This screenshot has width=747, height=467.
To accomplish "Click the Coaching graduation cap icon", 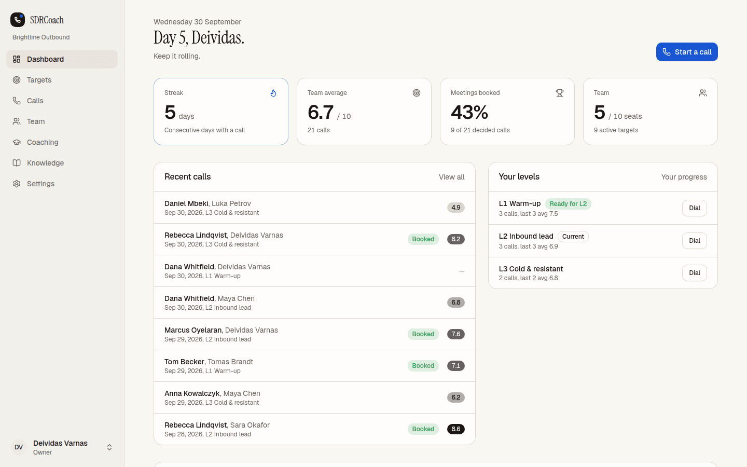I will tap(17, 142).
